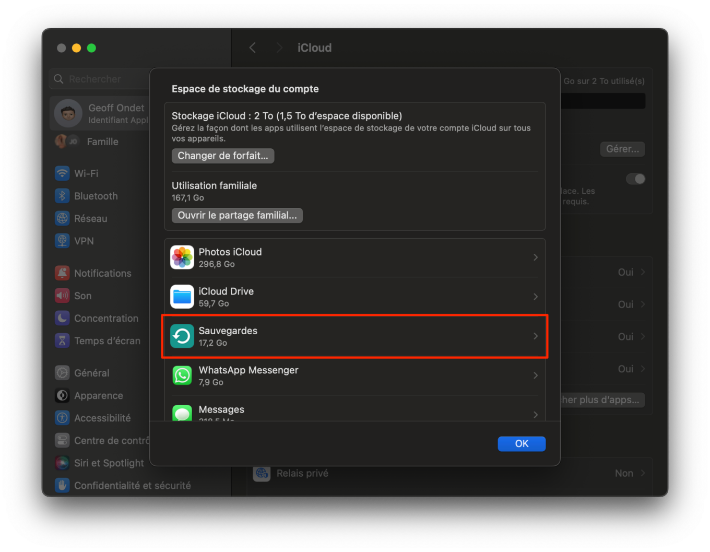The width and height of the screenshot is (710, 552).
Task: Click the Messages app icon
Action: 182,413
